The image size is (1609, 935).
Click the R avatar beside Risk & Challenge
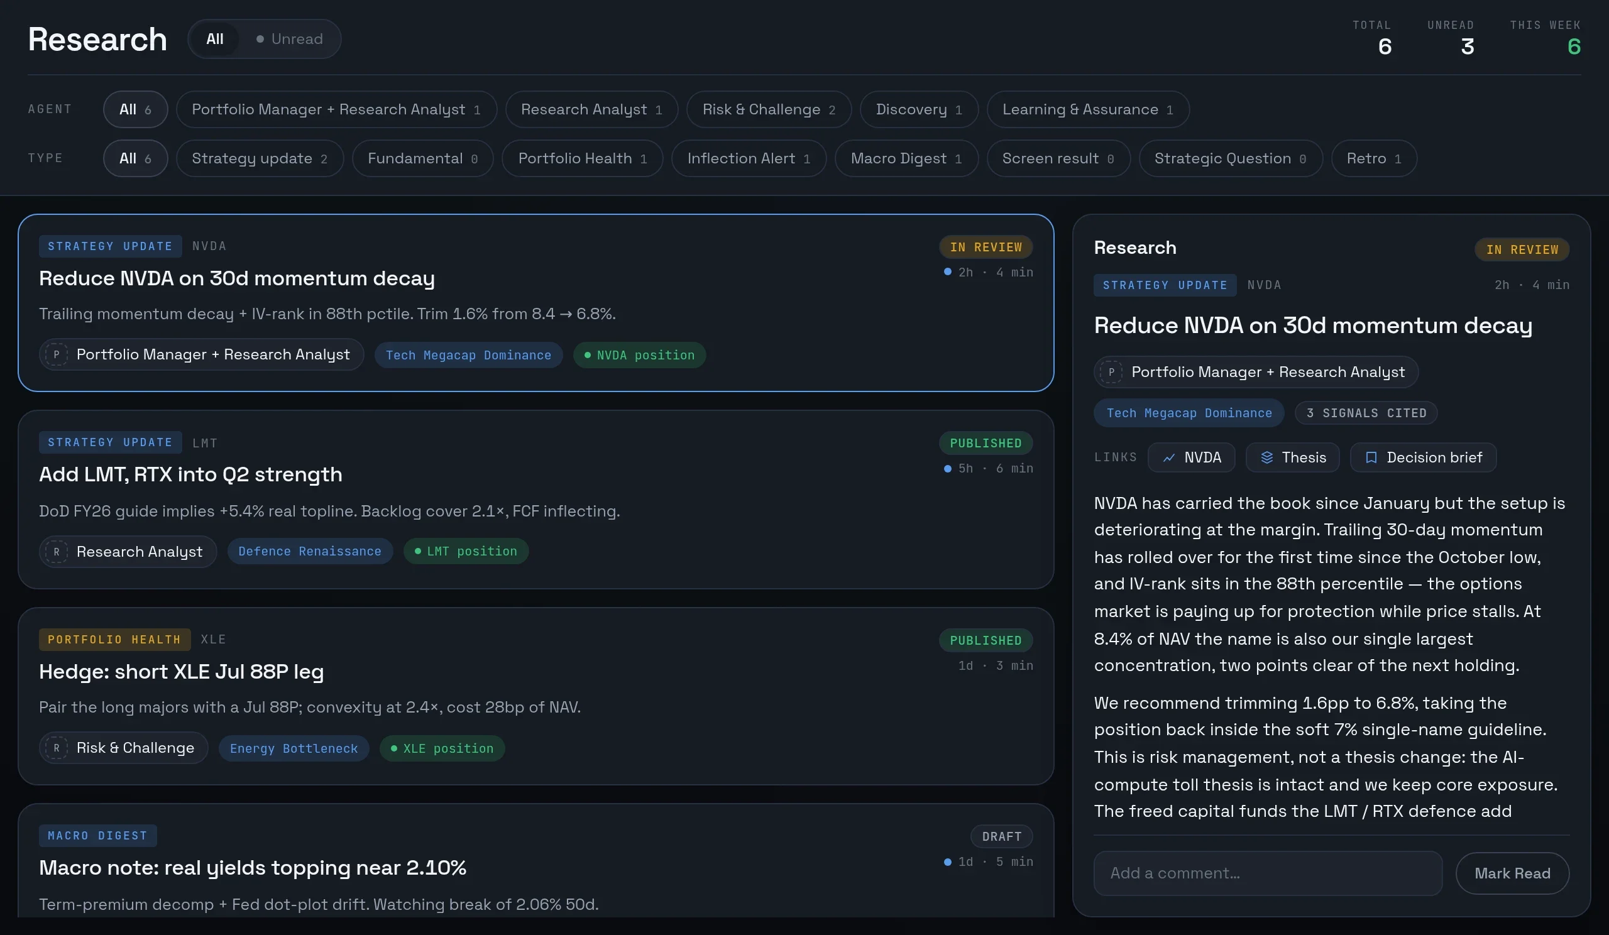pos(56,747)
